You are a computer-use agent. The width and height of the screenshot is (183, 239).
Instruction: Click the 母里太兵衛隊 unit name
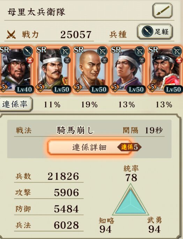(36, 12)
